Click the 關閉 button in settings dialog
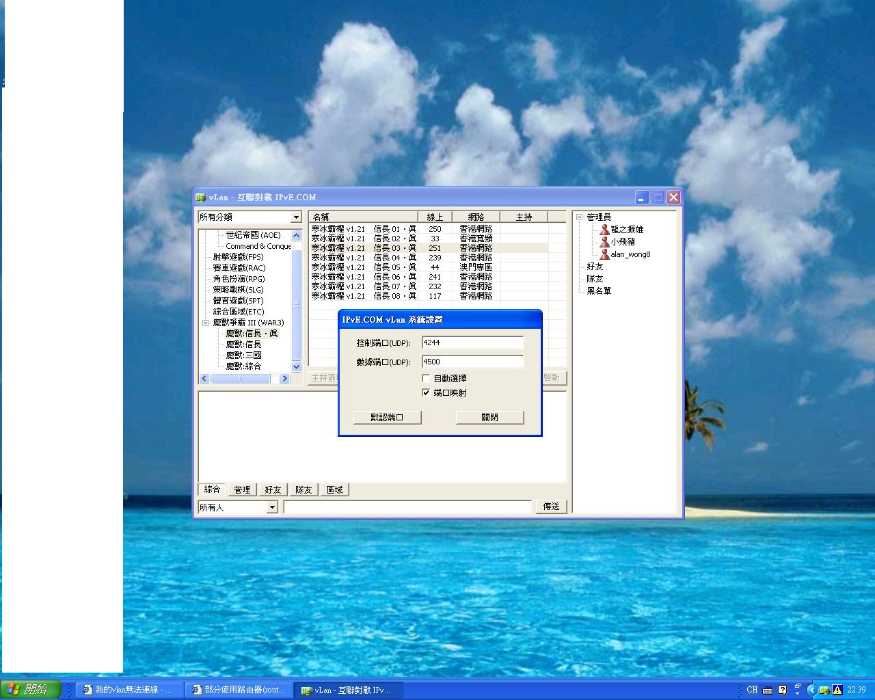The width and height of the screenshot is (875, 700). pyautogui.click(x=489, y=417)
